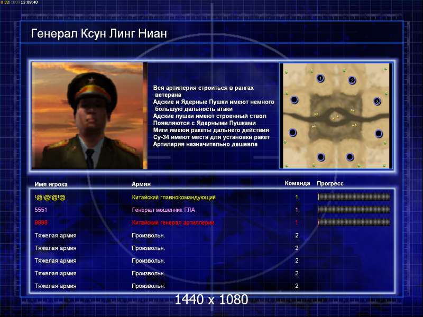Click progress bar for player !@!@!@

click(x=354, y=197)
